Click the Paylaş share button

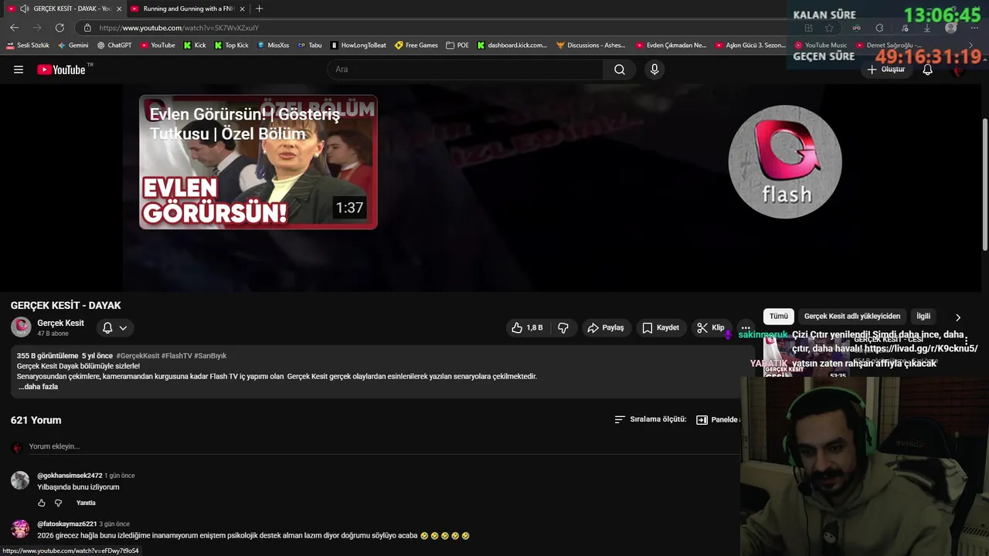pos(606,328)
